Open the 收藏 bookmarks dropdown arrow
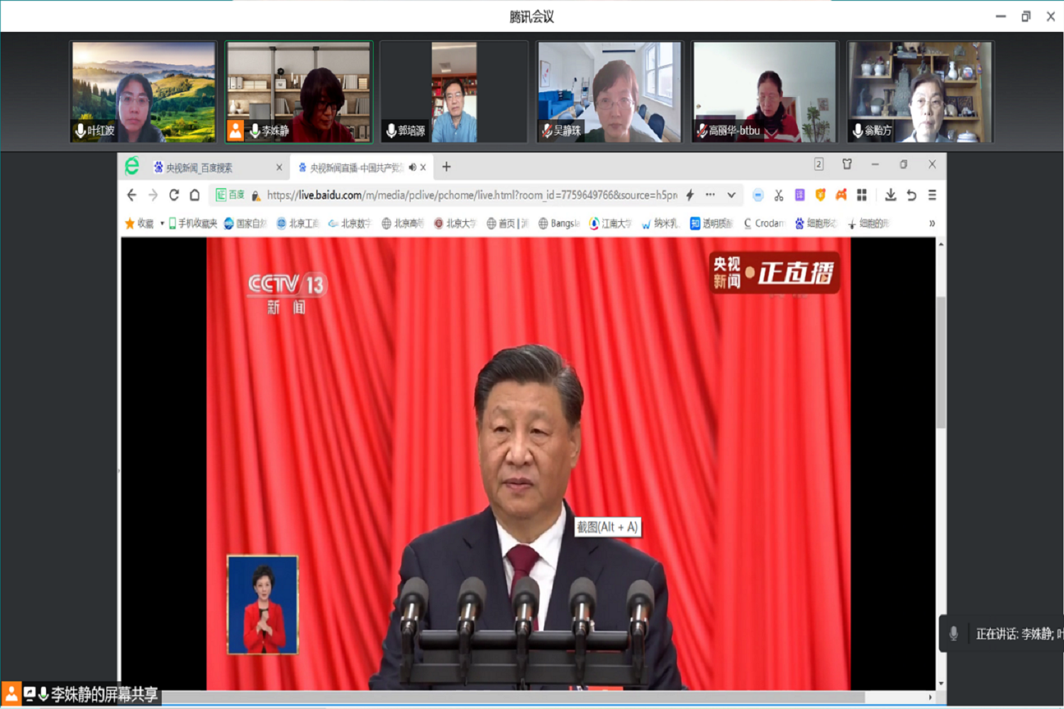Image resolution: width=1064 pixels, height=709 pixels. (162, 223)
